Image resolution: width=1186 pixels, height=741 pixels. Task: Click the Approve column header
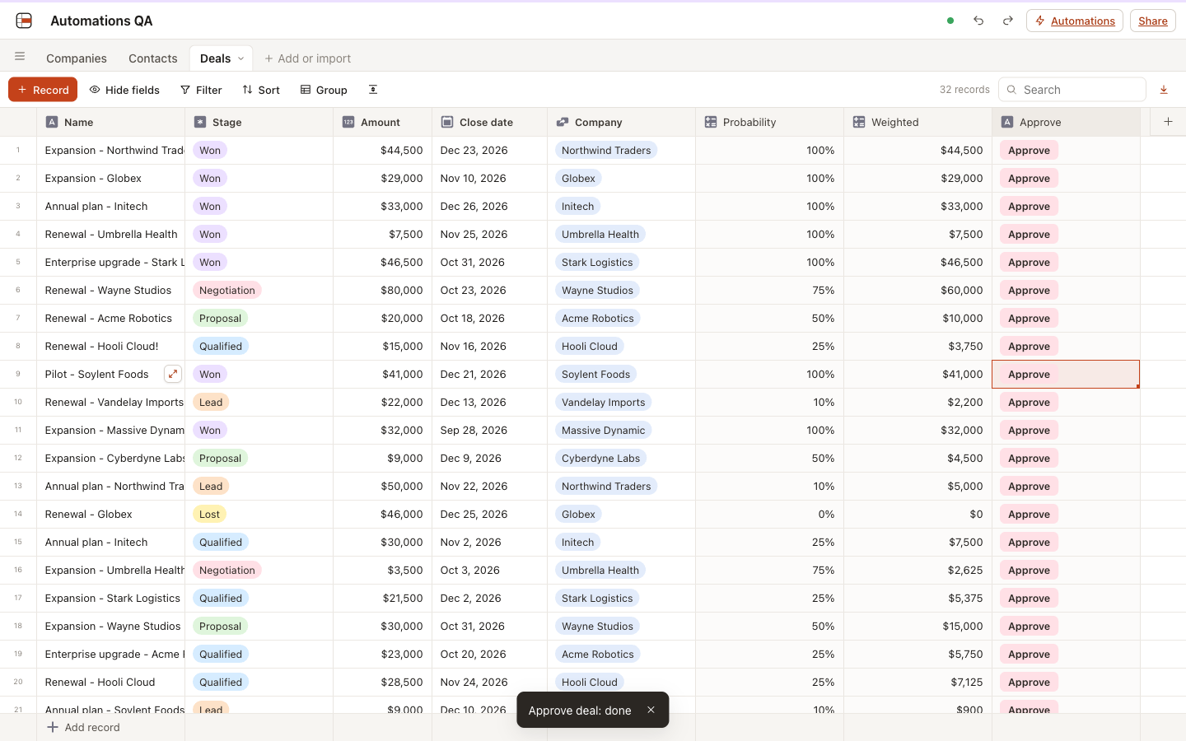coord(1067,122)
